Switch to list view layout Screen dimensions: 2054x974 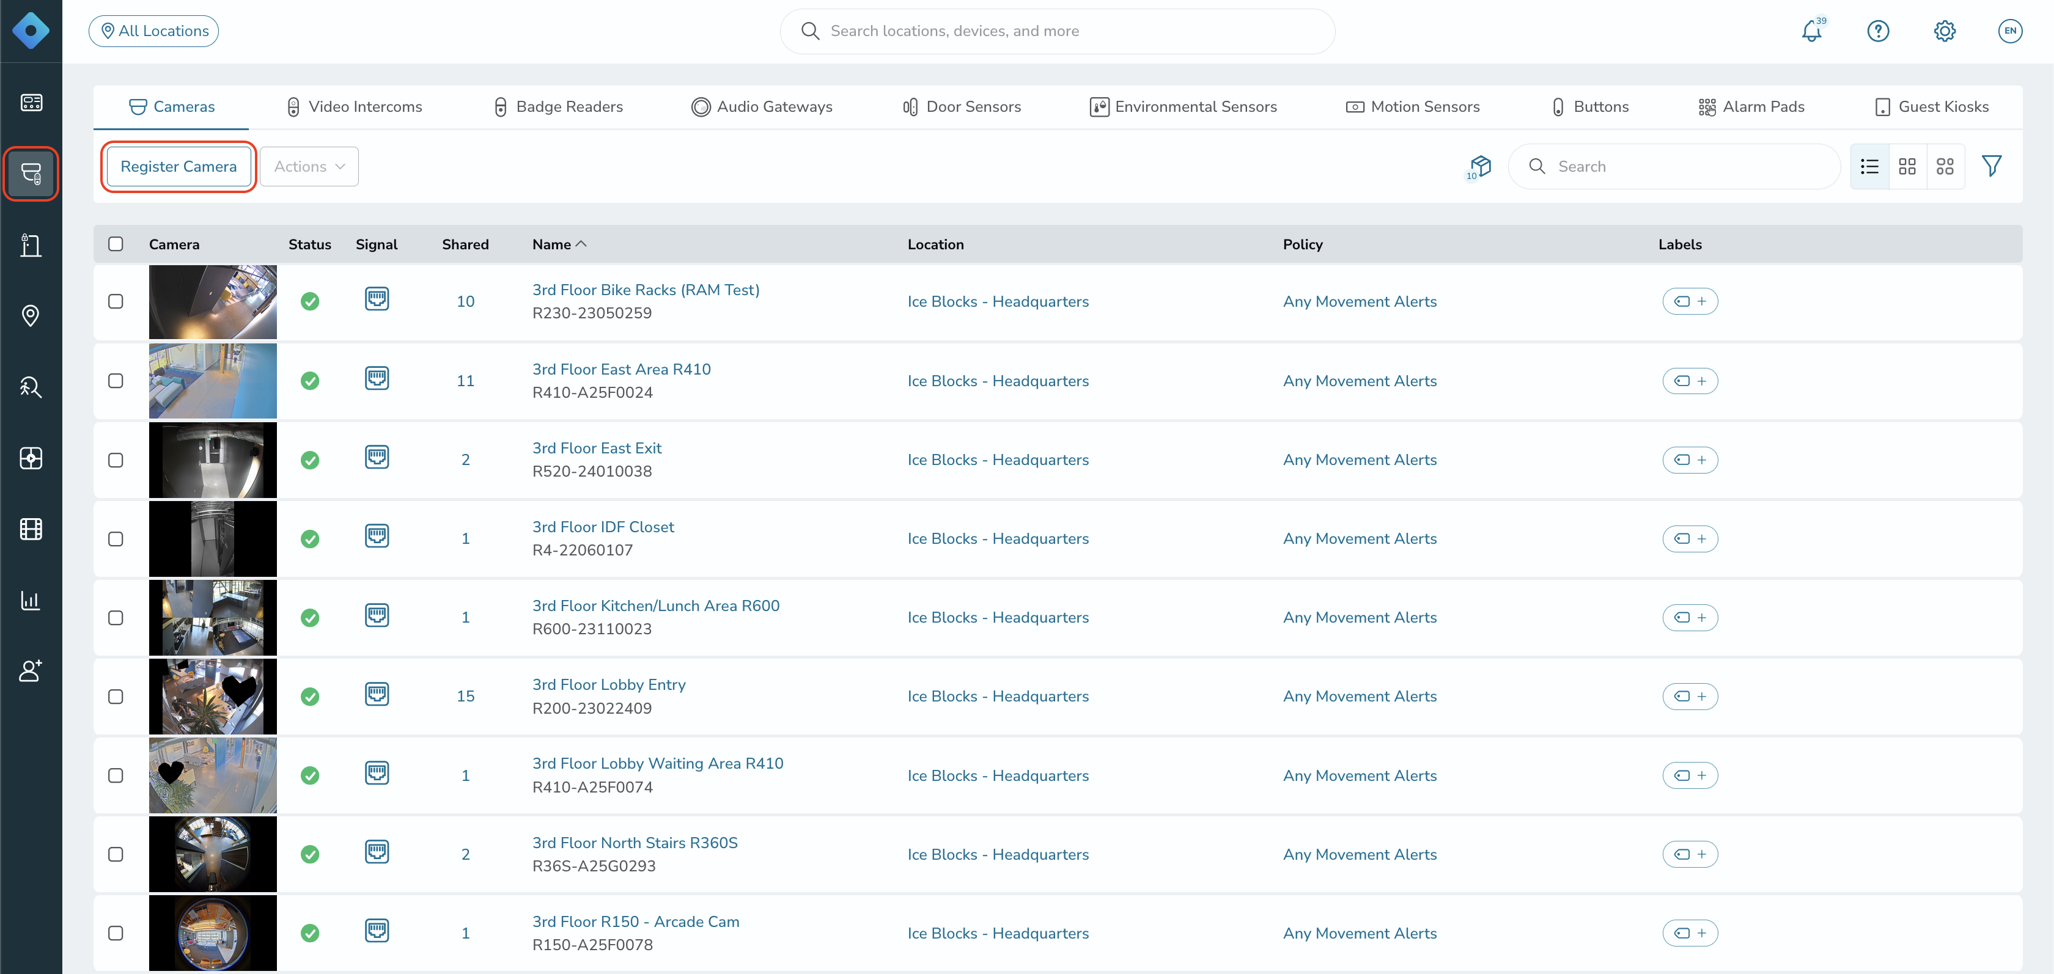click(x=1870, y=167)
